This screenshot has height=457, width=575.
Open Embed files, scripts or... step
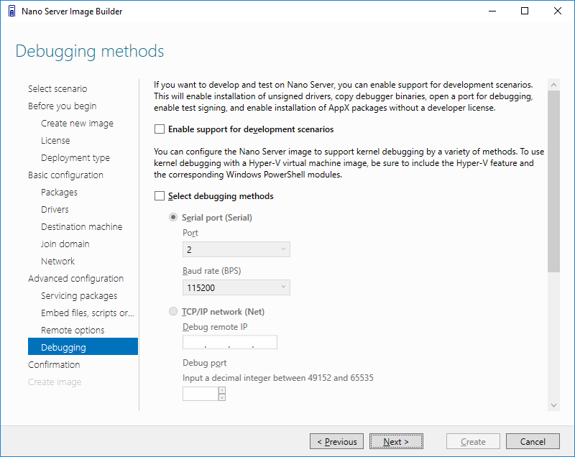pos(87,313)
